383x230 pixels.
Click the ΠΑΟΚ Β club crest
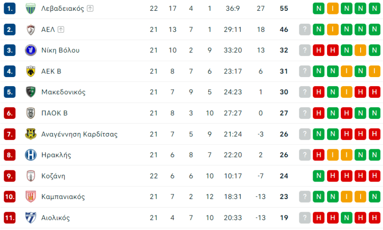pos(30,113)
